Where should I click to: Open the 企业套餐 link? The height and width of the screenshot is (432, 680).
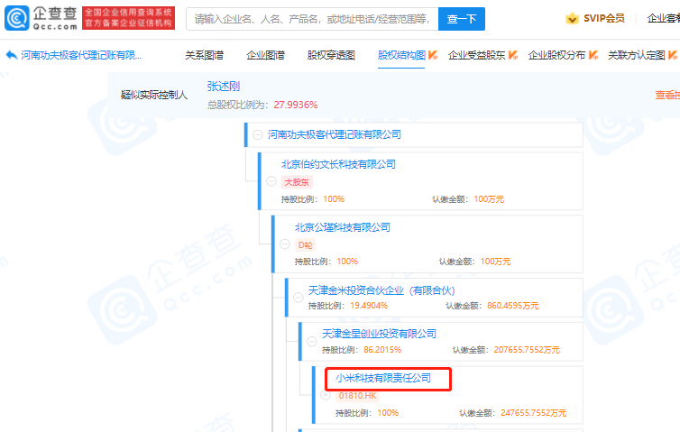click(x=664, y=18)
